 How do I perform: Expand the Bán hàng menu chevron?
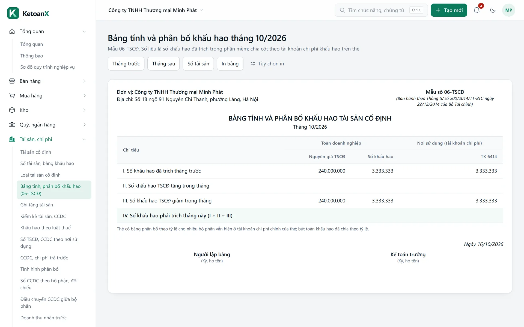(84, 81)
